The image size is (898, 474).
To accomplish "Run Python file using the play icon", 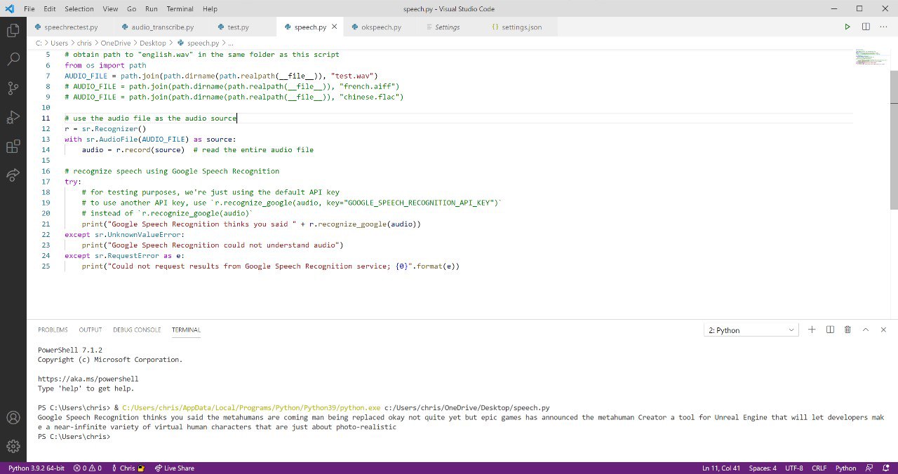I will (847, 27).
